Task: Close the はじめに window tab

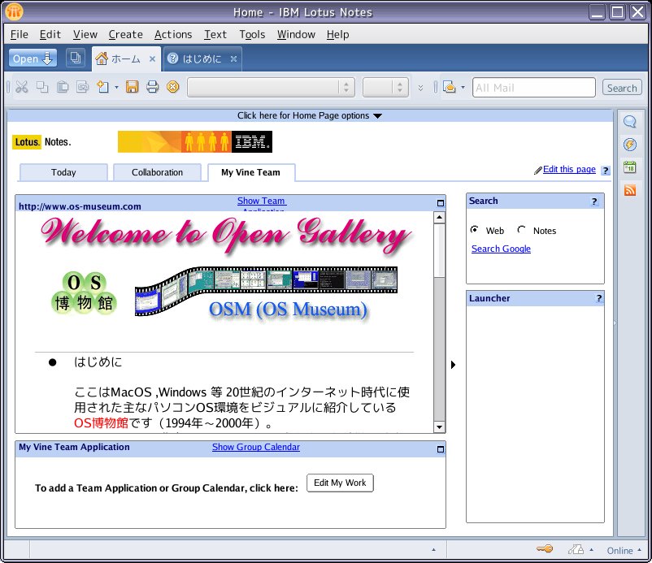Action: pyautogui.click(x=233, y=59)
